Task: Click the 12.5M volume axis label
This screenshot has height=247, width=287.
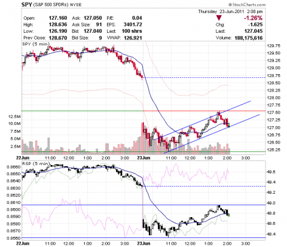Action: (14, 117)
